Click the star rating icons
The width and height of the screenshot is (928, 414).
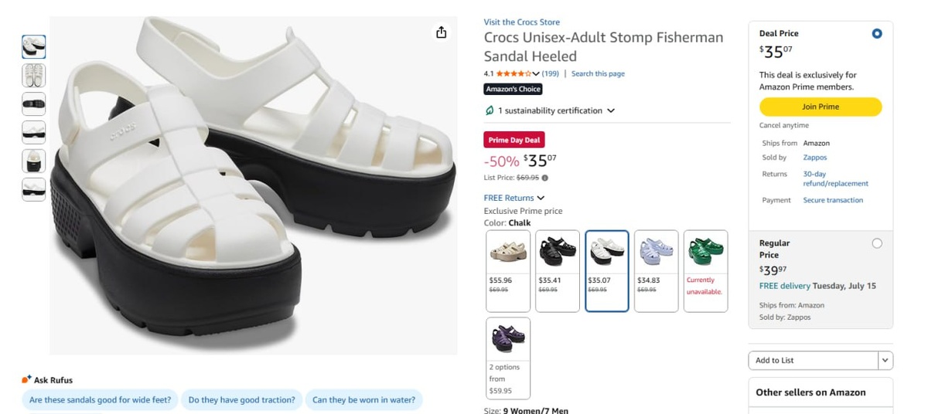[x=513, y=73]
